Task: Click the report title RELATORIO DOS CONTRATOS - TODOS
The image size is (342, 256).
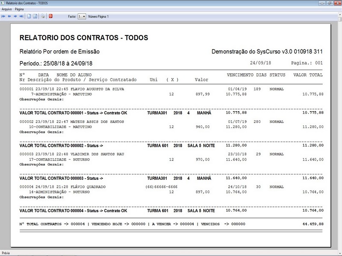Action: (84, 38)
